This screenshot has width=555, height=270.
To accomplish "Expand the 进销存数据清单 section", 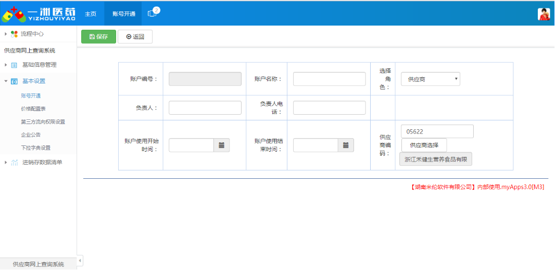I will pos(6,163).
